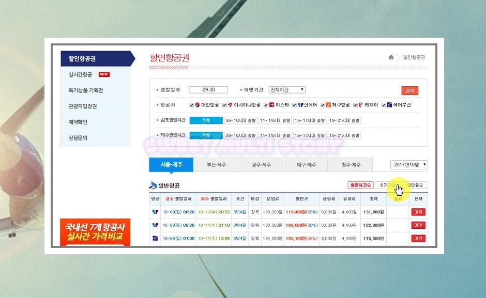Toggle the 이스타 airline checkbox
Image resolution: width=486 pixels, height=298 pixels.
pos(266,105)
